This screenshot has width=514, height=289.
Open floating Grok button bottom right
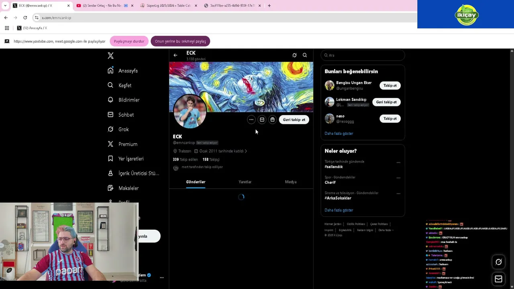point(498,262)
